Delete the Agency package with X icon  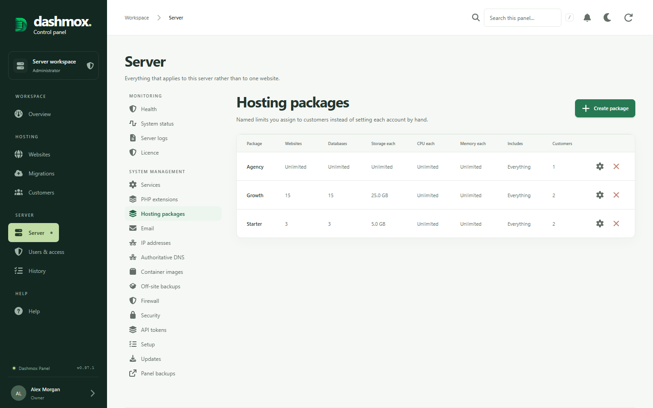point(616,166)
